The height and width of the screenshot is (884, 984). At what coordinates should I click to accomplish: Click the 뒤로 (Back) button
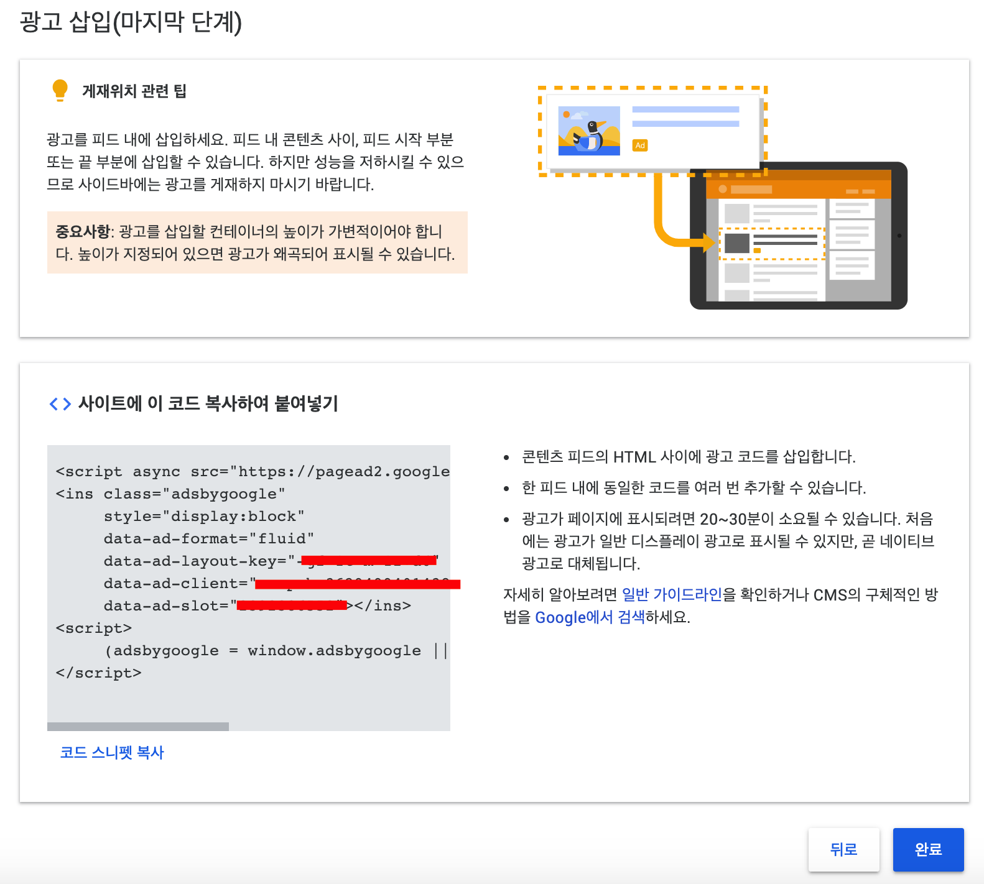(x=843, y=849)
